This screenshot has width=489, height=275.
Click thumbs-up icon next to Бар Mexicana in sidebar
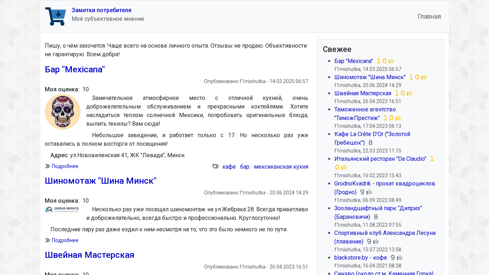392,61
